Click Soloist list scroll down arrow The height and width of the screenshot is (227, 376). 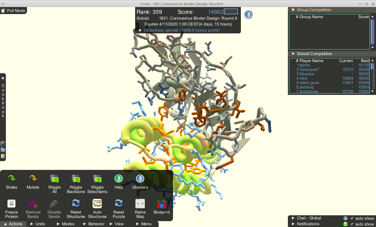pos(372,91)
